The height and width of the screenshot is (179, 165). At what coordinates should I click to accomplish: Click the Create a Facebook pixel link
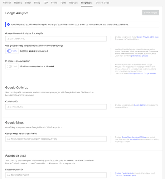124,173
